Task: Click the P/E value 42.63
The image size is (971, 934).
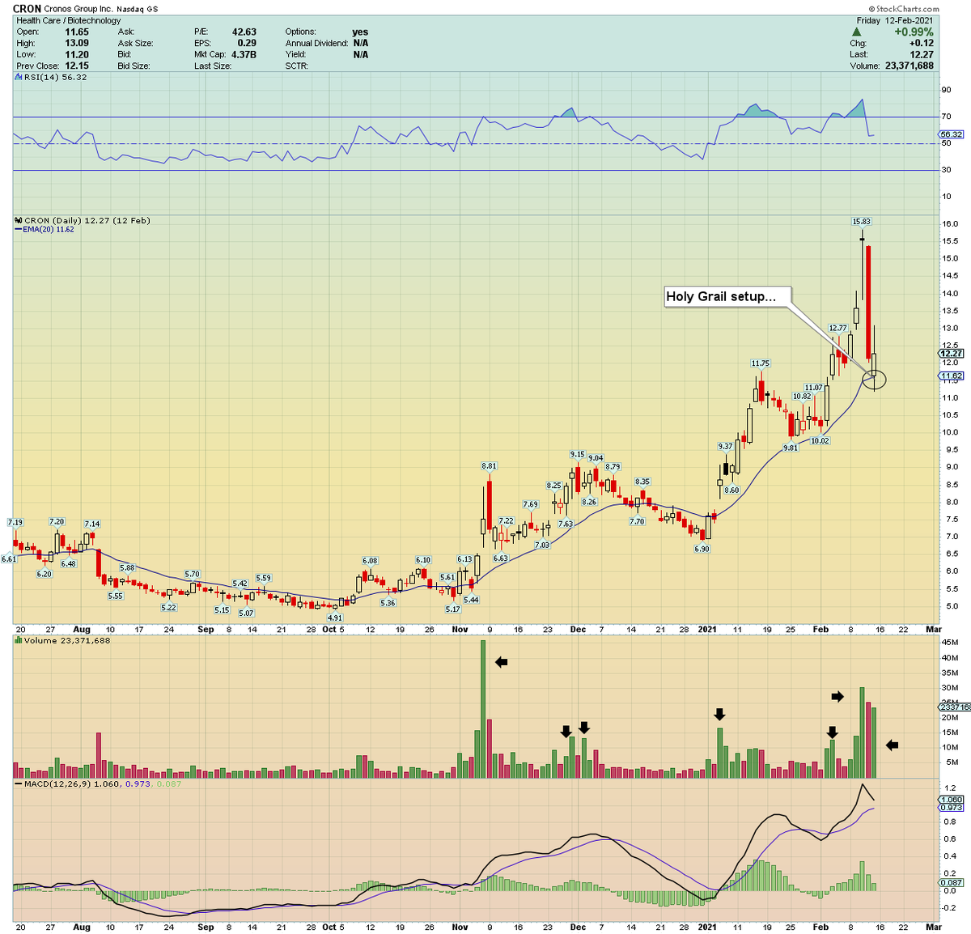Action: (x=244, y=32)
